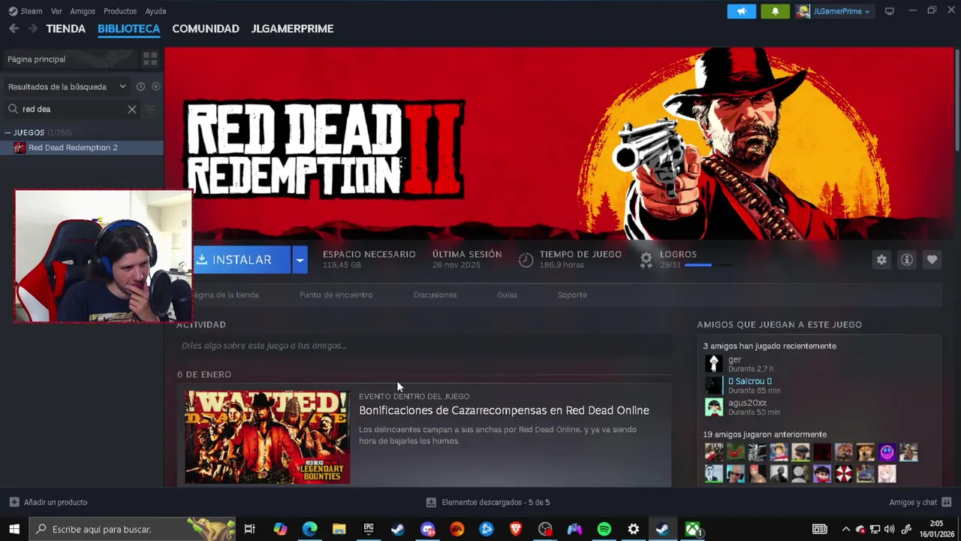Click 'Elementos descargados - 5 de 5' status

496,502
